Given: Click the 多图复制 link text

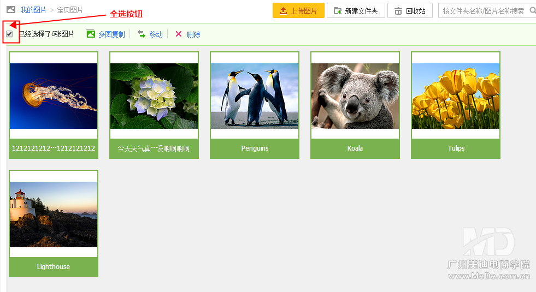Looking at the screenshot, I should tap(111, 34).
